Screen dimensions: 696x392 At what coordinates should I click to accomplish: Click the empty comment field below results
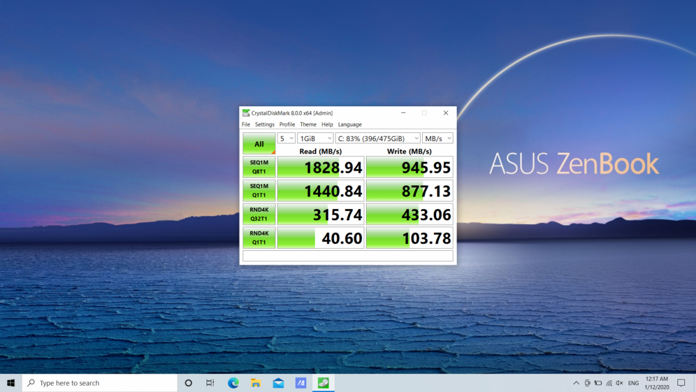[348, 256]
